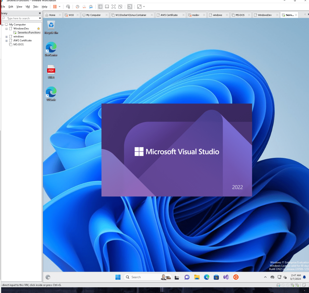Click the stretch guest display icon
This screenshot has width=309, height=293.
(139, 7)
